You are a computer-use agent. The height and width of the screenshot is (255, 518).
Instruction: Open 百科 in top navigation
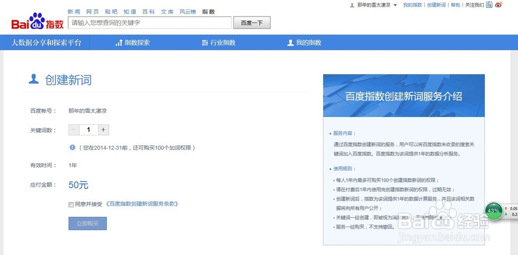[149, 11]
